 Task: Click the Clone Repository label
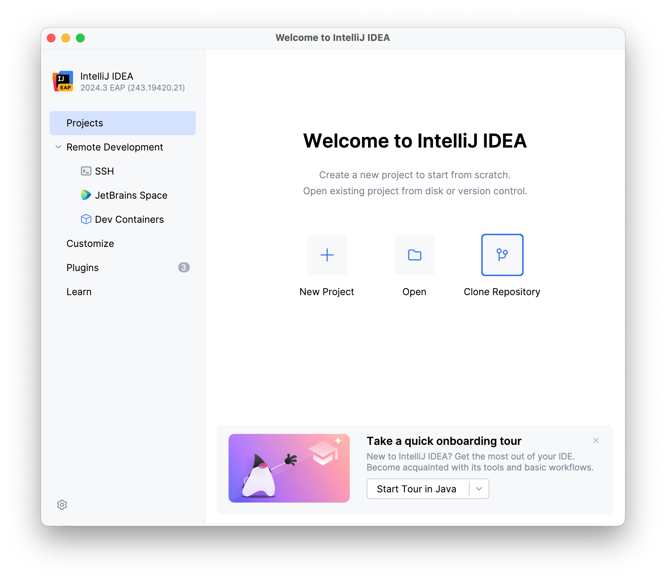[x=502, y=292]
